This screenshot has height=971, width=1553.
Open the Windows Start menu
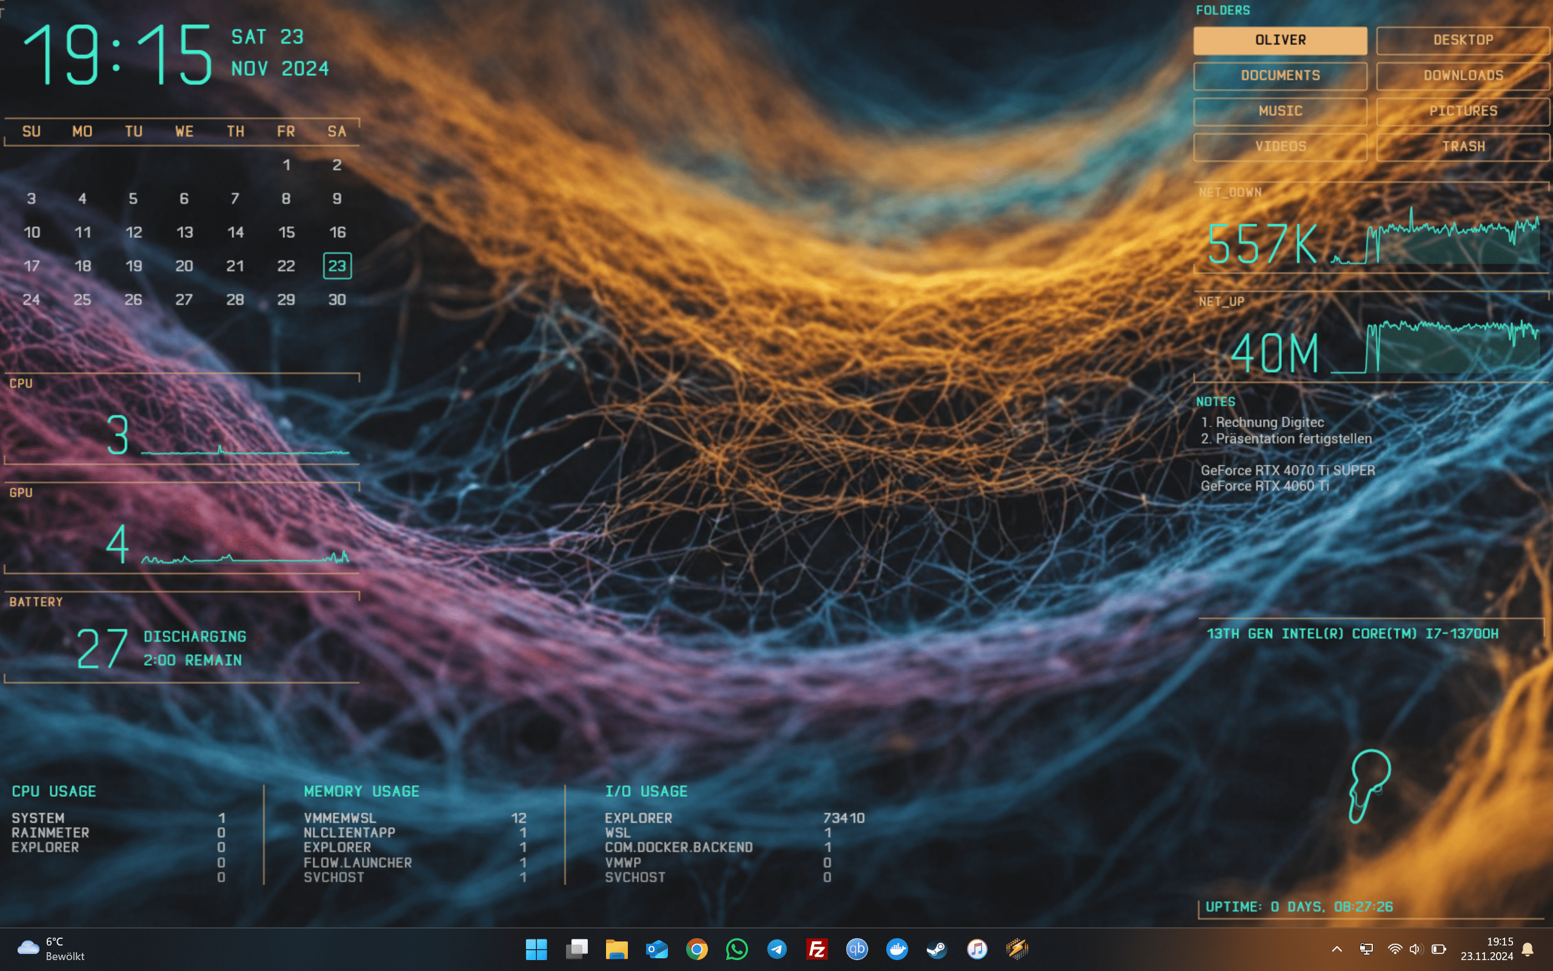coord(536,949)
